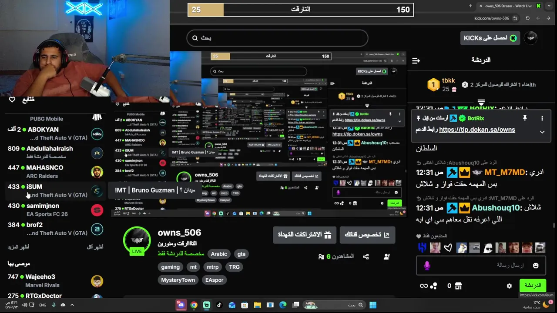Viewport: 557px width, 313px height.
Task: Close the owns_506 Stream browser tab
Action: [x=481, y=6]
